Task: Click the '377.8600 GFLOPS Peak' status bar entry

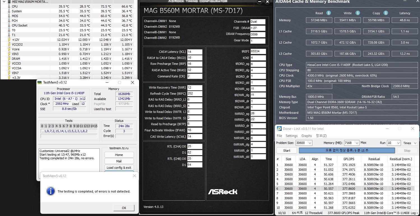Action: (344, 213)
